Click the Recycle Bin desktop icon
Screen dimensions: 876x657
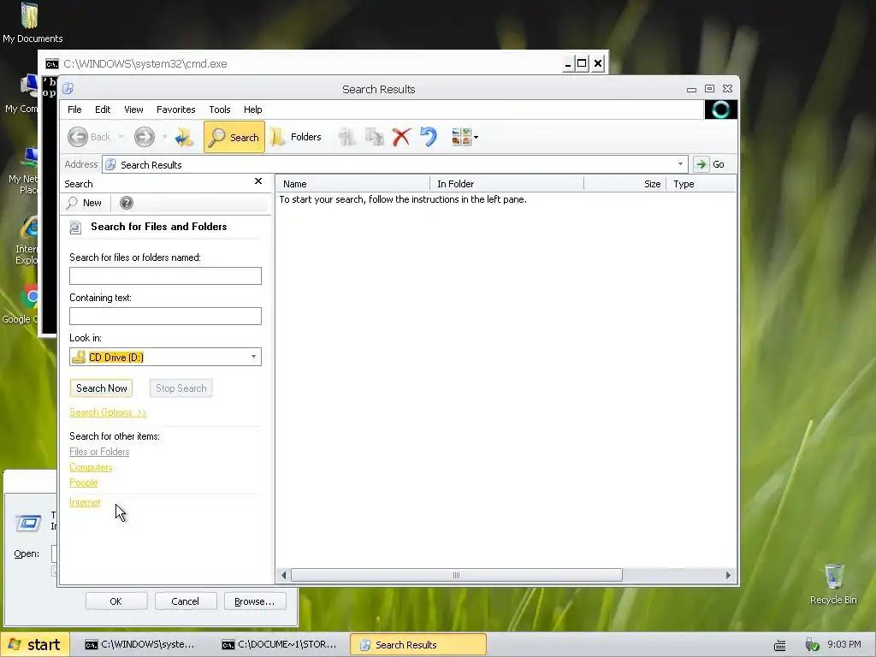pos(833,583)
